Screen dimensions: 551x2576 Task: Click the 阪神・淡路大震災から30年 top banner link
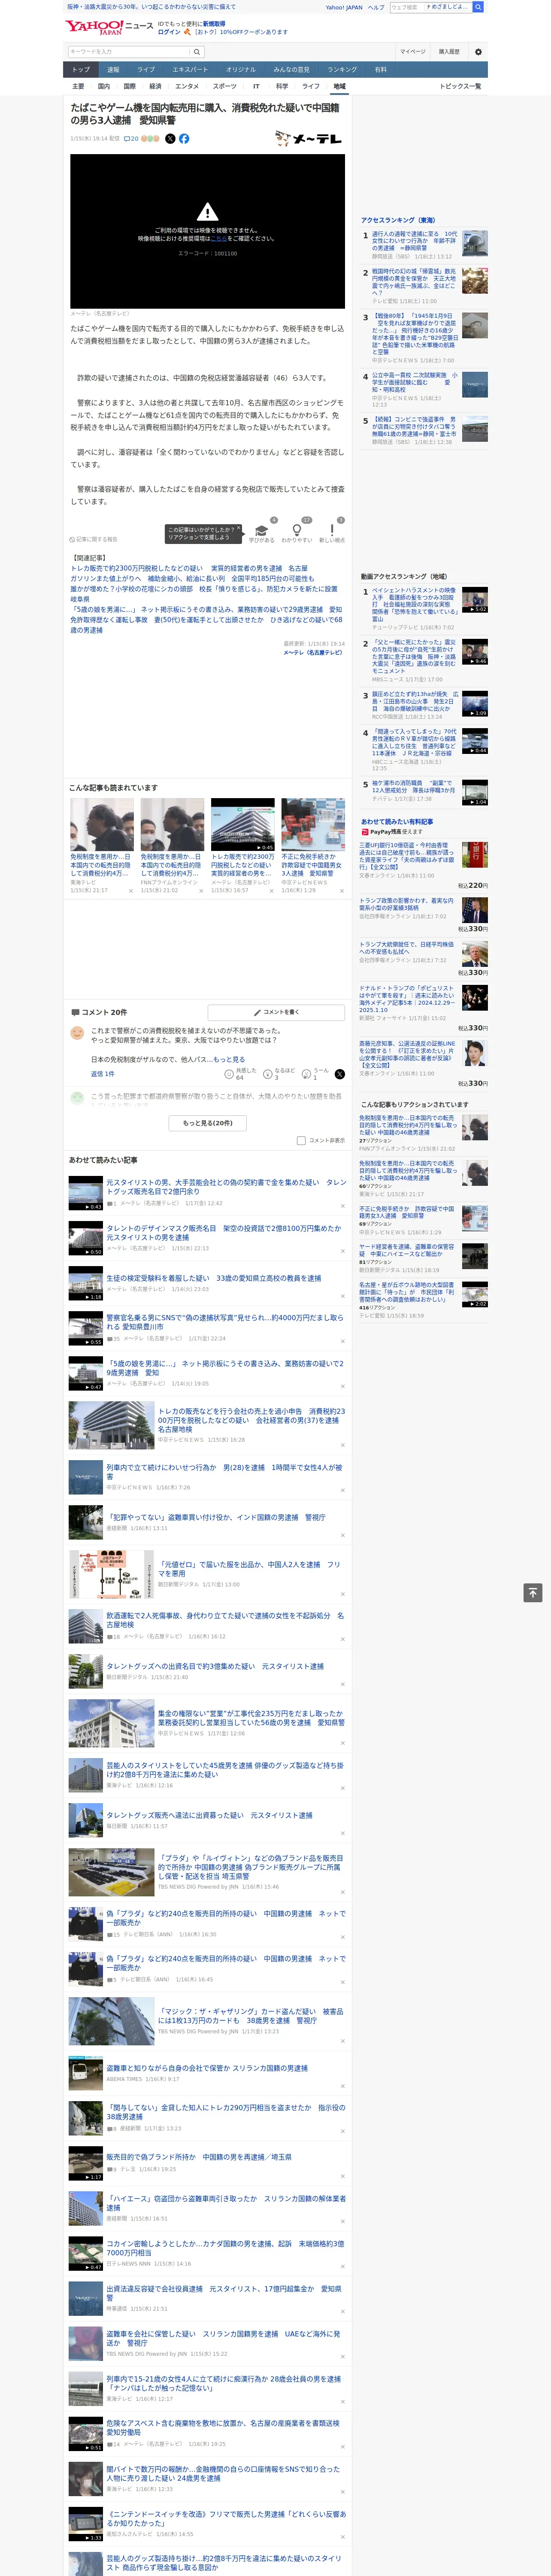[x=152, y=7]
